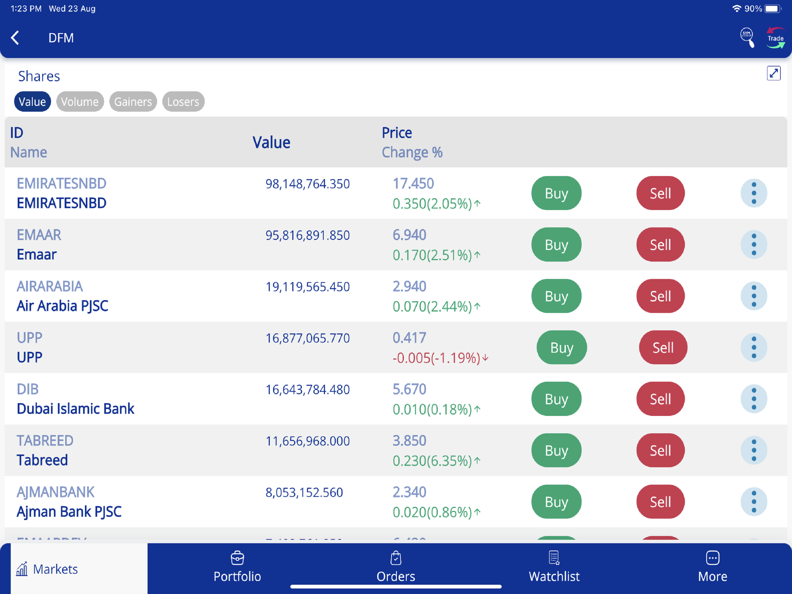Open the Markets tab
Screen dimensions: 792x594
click(x=79, y=568)
